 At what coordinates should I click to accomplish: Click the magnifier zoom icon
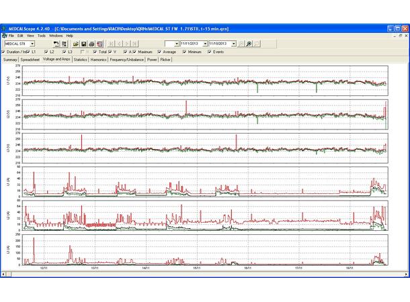click(x=249, y=44)
